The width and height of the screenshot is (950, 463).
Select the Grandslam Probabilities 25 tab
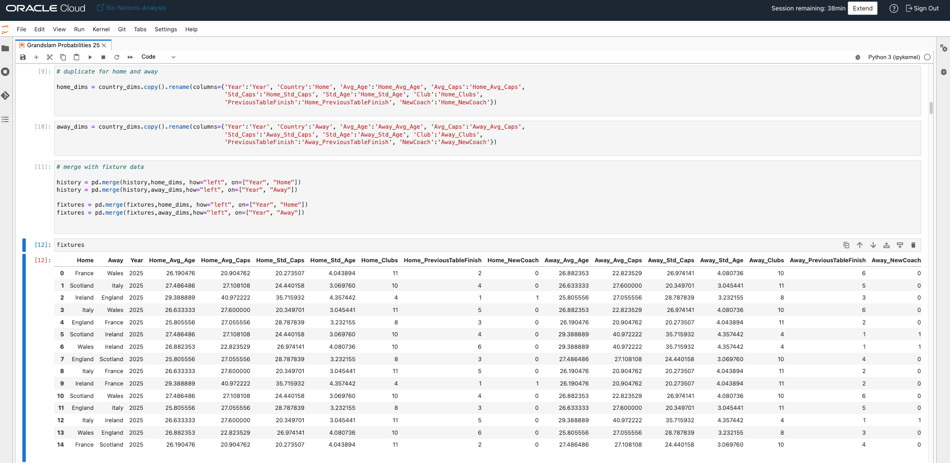63,45
